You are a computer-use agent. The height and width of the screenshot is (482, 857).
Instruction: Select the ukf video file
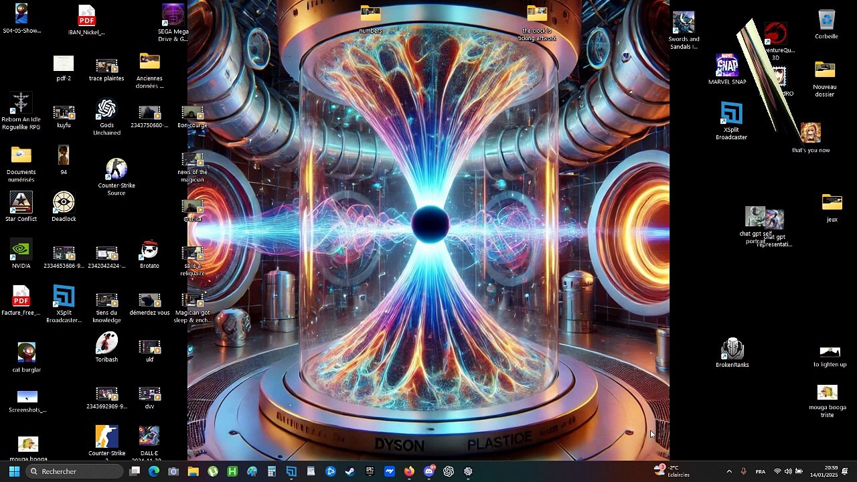click(x=149, y=351)
